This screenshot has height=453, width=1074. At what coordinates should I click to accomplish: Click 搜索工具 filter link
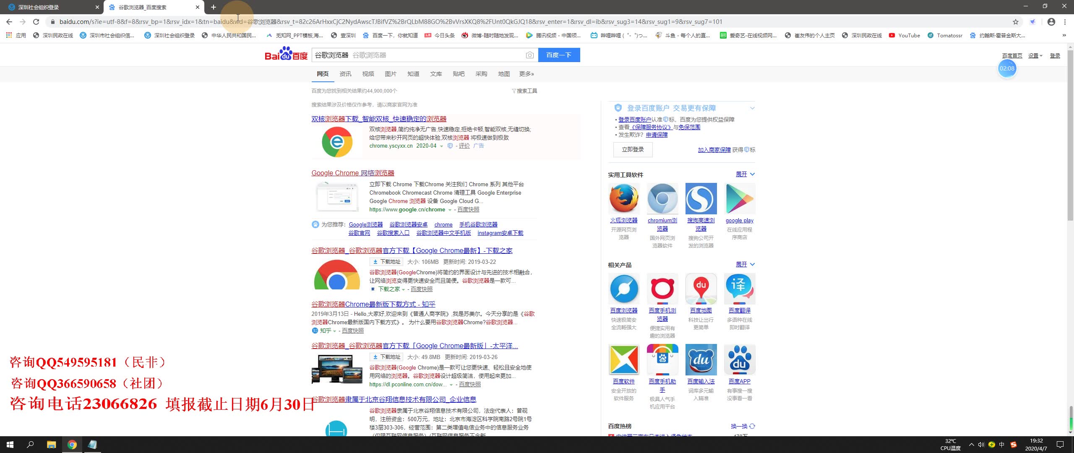(524, 91)
